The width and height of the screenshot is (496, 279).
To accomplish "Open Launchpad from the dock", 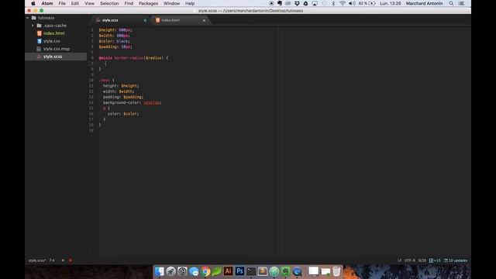I will [170, 271].
